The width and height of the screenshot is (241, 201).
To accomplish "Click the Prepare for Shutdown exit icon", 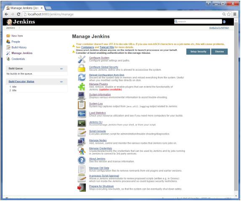I will (82, 188).
